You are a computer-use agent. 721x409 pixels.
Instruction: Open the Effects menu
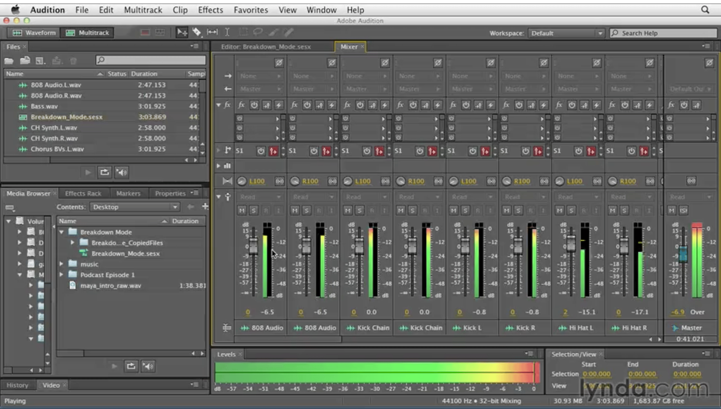210,10
